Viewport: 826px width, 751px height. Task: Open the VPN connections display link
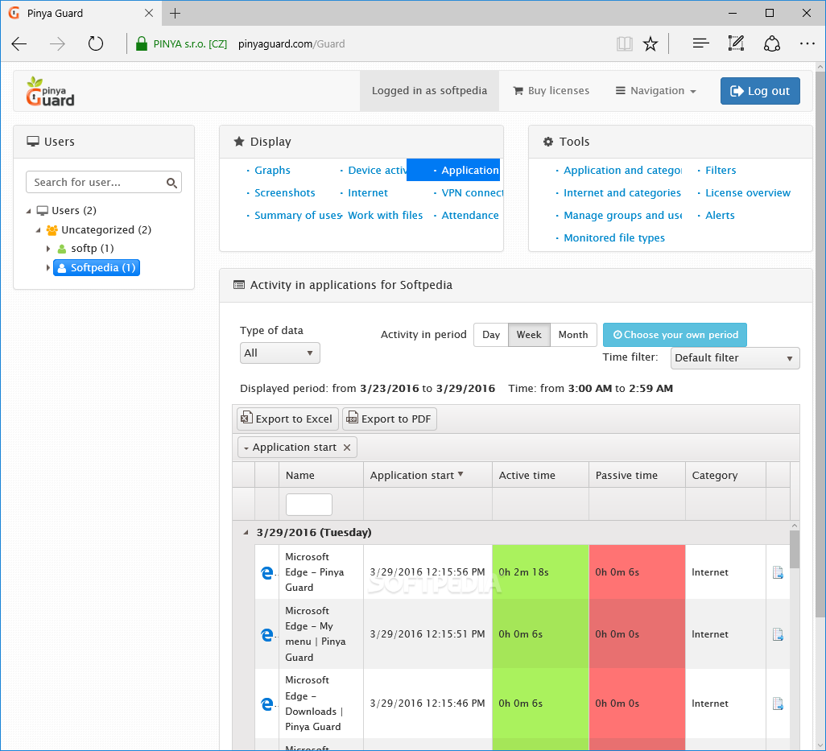(472, 192)
